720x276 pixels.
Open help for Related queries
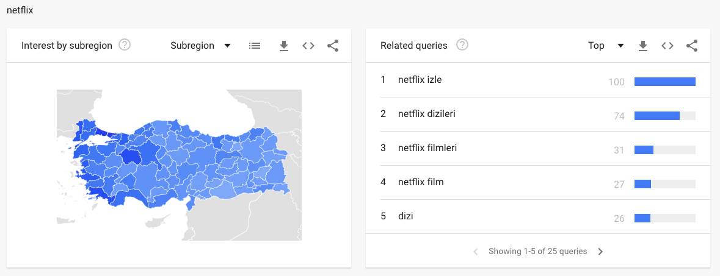coord(462,45)
